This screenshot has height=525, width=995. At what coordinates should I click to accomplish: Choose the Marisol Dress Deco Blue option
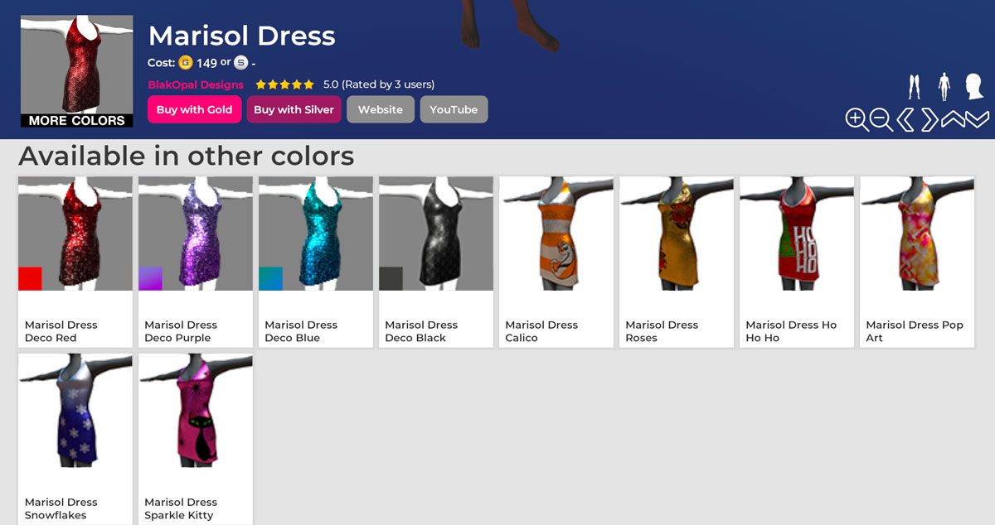[x=315, y=261]
